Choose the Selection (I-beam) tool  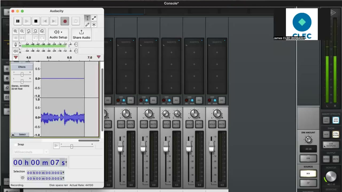click(x=87, y=18)
